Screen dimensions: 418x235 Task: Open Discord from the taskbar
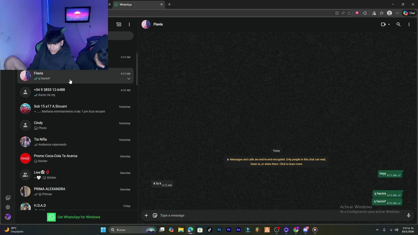coord(305,230)
